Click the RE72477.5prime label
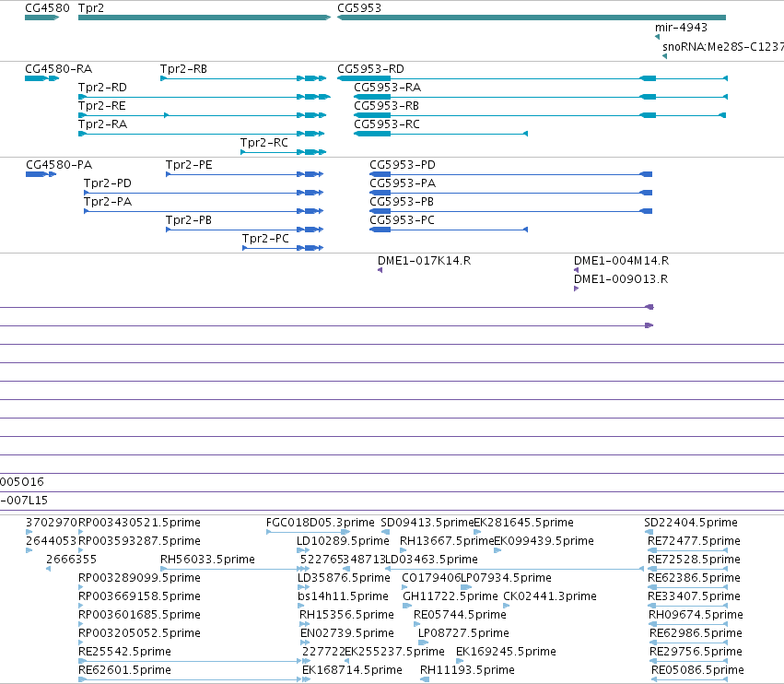This screenshot has width=784, height=684. pos(694,541)
